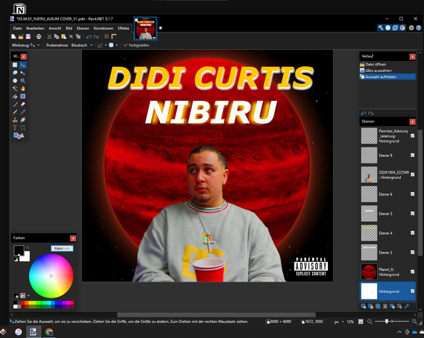Image resolution: width=424 pixels, height=338 pixels.
Task: Click the Fertigstellen button
Action: pos(136,45)
